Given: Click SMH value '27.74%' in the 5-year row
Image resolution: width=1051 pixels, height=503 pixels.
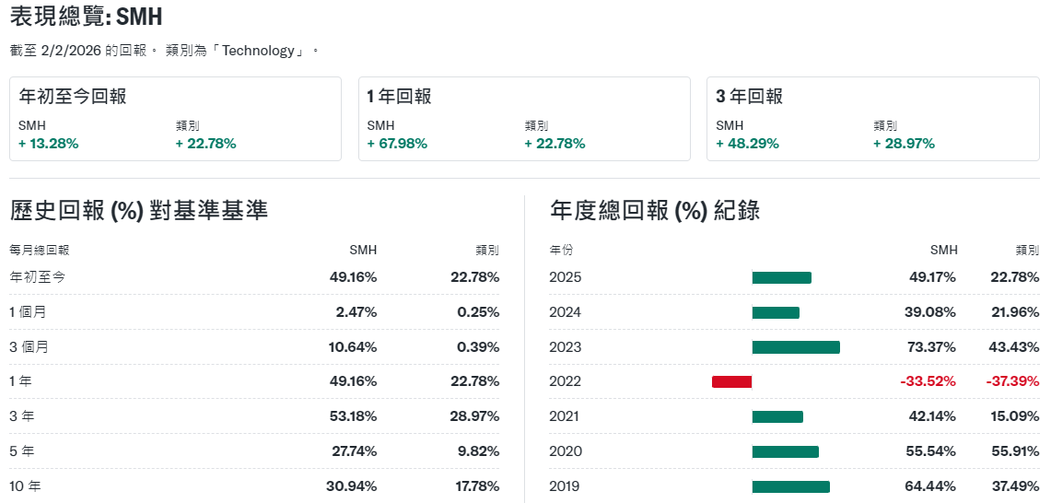Looking at the screenshot, I should click(x=355, y=451).
